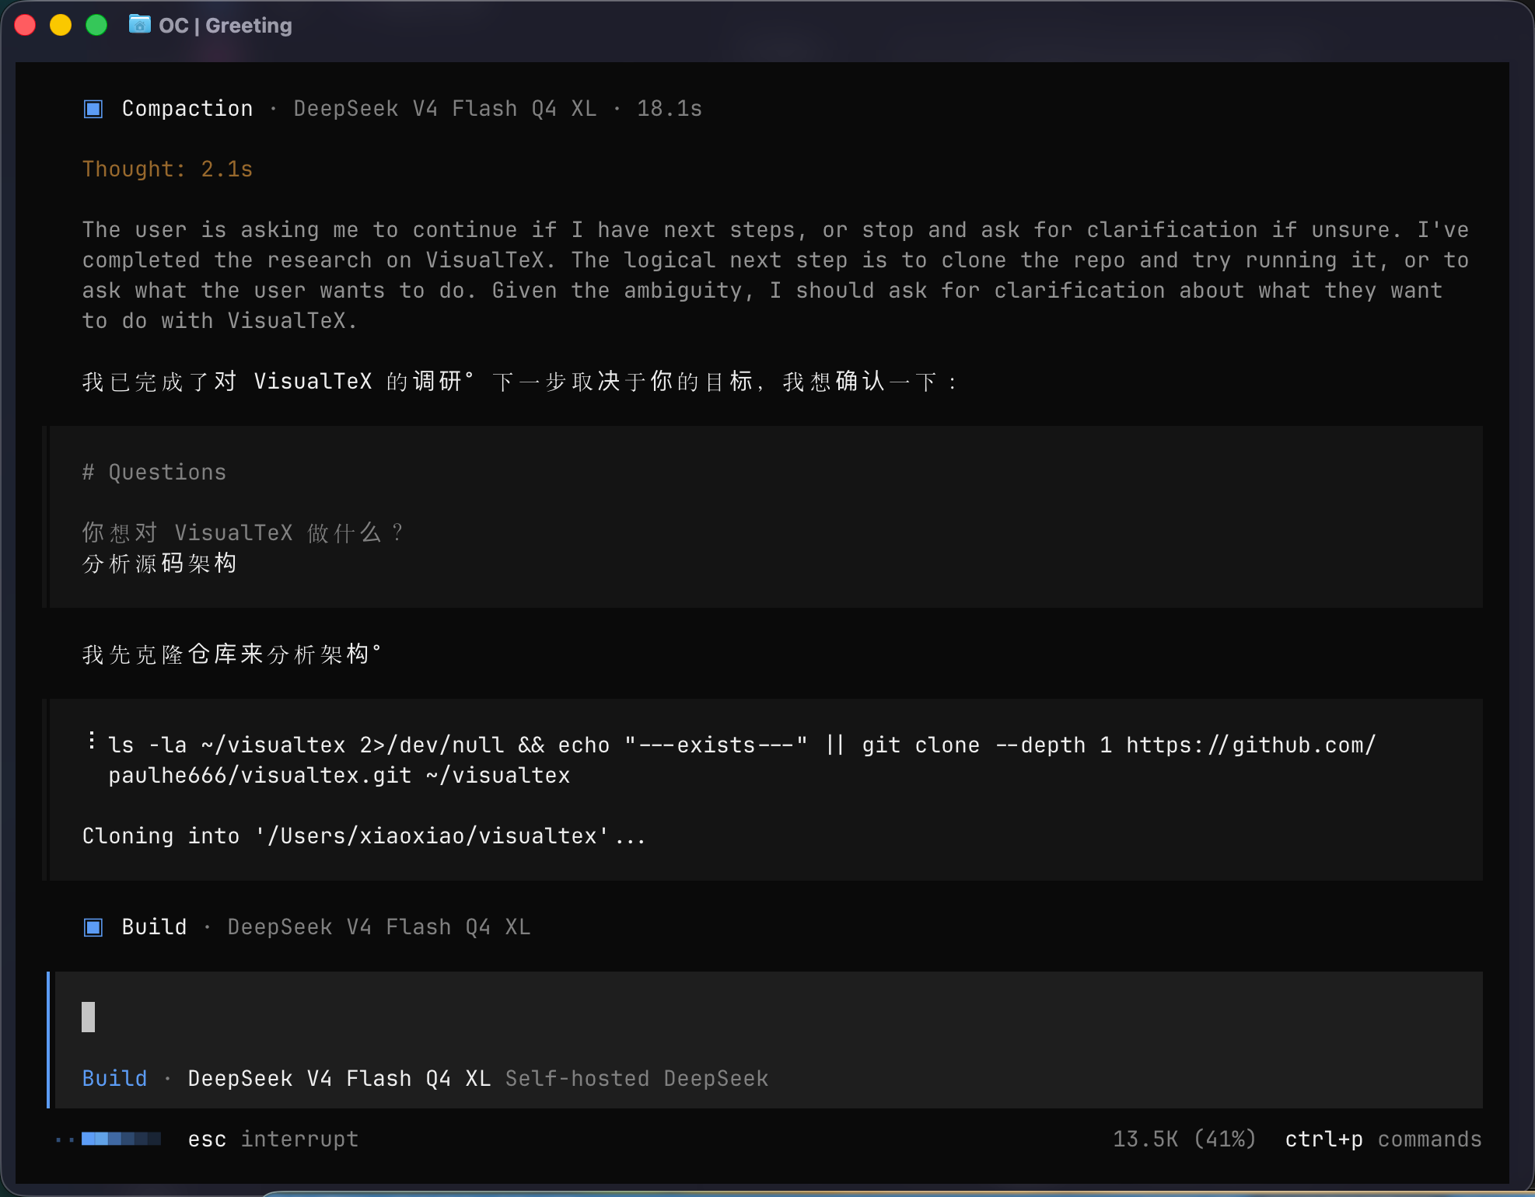Open the "ctrl+p commands" palette hint

(1383, 1139)
